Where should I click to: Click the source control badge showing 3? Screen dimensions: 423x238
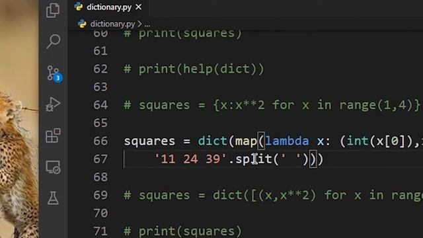coord(58,78)
